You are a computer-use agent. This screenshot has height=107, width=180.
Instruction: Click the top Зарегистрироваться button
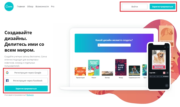click(x=162, y=7)
